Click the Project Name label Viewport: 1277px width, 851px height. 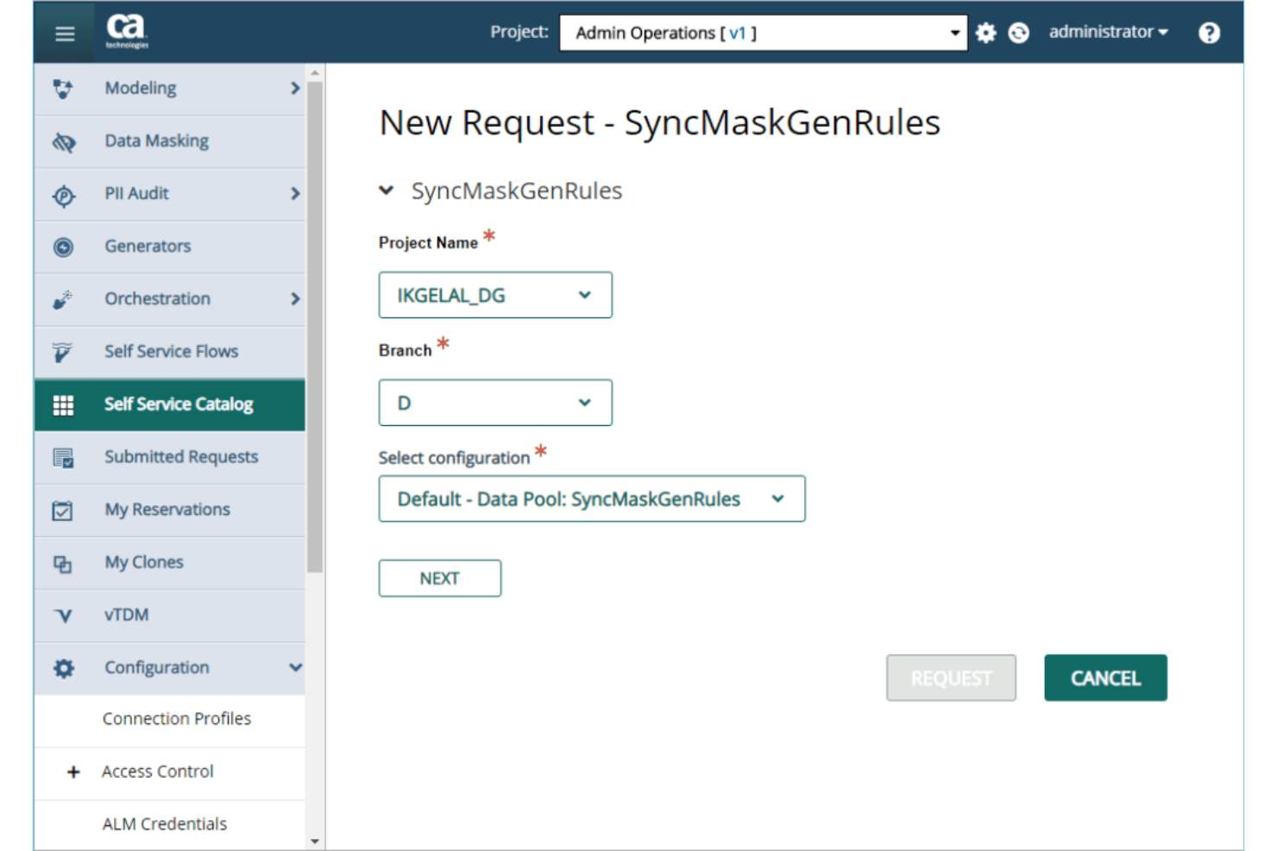pyautogui.click(x=428, y=243)
